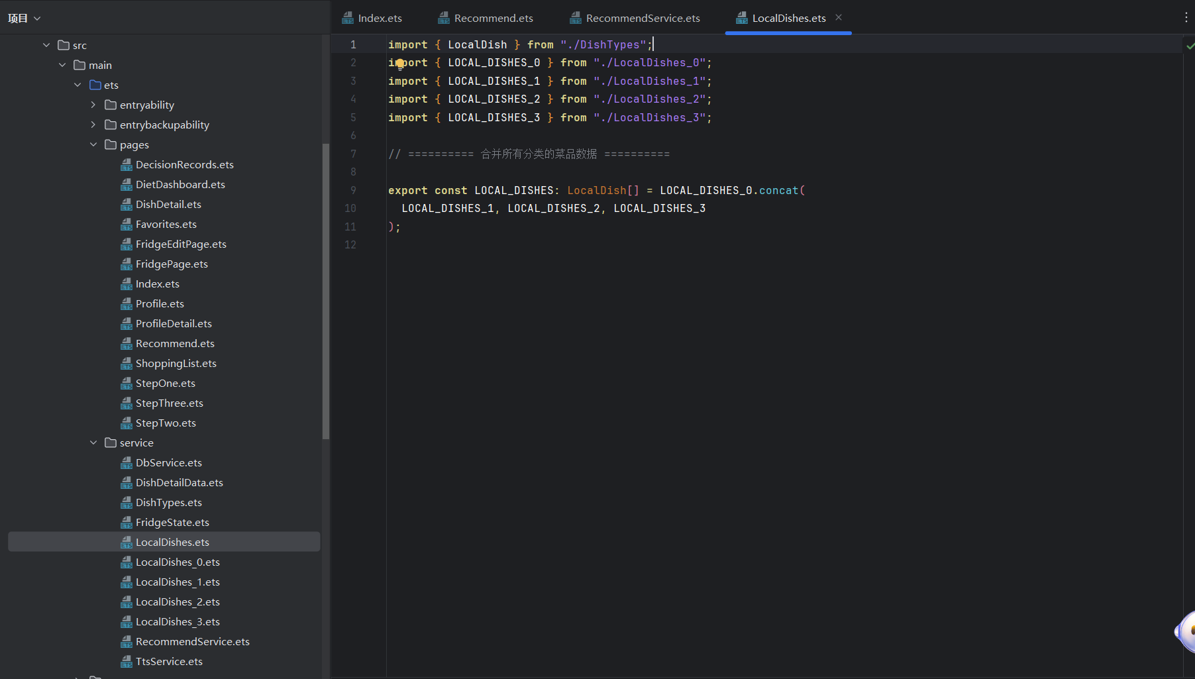Viewport: 1195px width, 679px height.
Task: Click the ETS file icon of DietDashboard.ets
Action: point(127,184)
